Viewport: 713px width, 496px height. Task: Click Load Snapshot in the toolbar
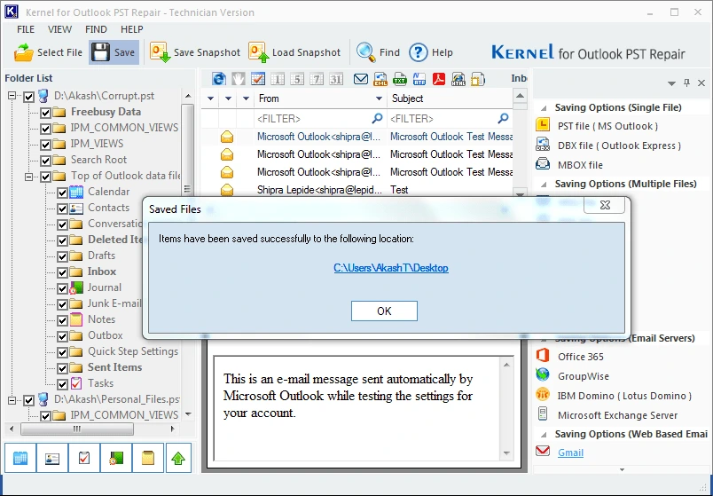(294, 52)
